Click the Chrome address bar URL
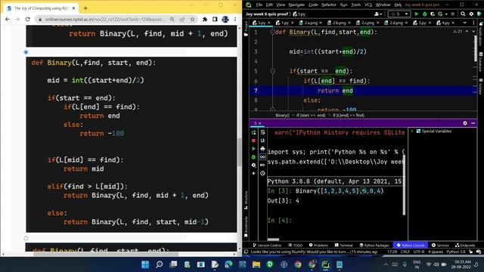Viewport: 484px width, 272px height. pyautogui.click(x=105, y=19)
